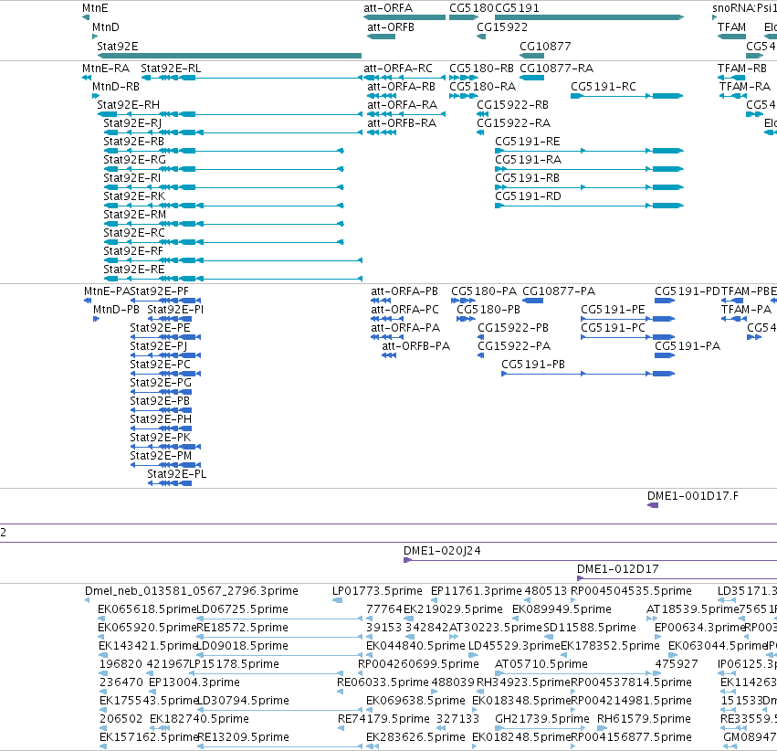Click transcript label "CG5191-RD"
This screenshot has height=751, width=777.
pos(529,196)
